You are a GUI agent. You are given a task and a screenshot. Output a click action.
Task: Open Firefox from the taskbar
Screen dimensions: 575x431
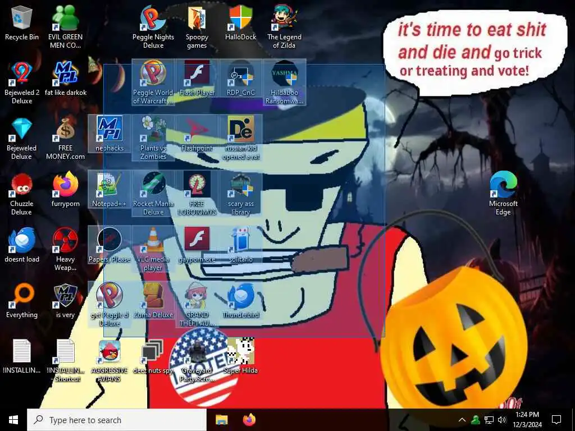point(249,420)
